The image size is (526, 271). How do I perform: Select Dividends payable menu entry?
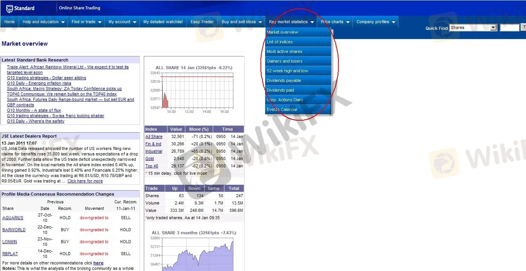298,80
